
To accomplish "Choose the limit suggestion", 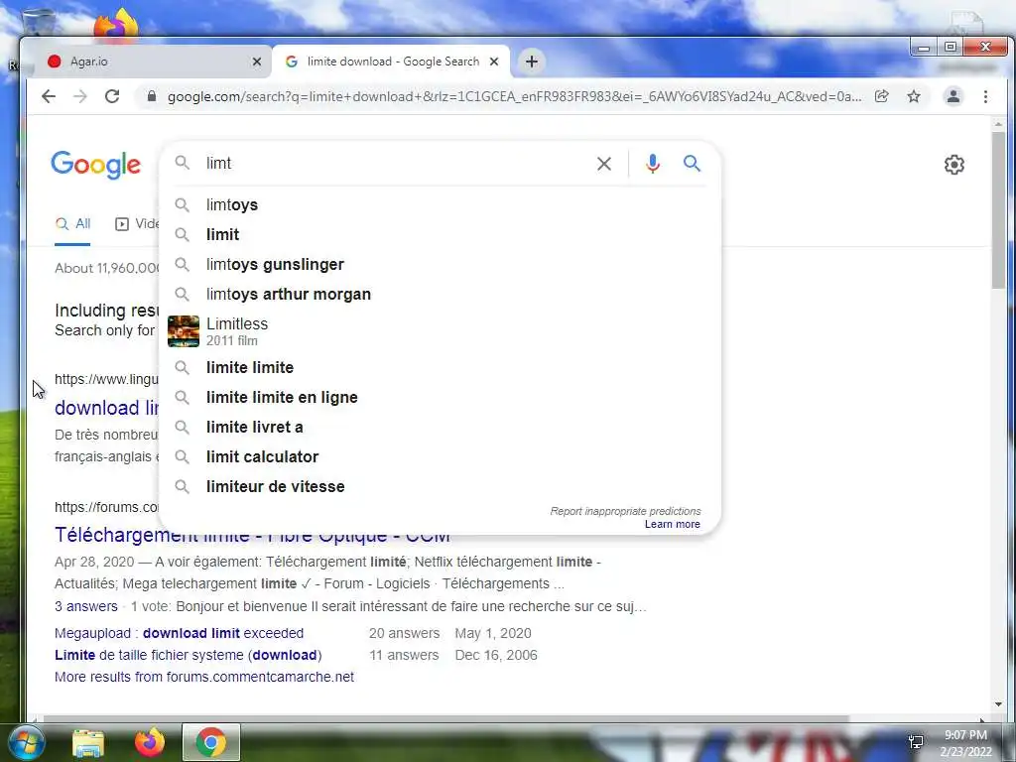I will pyautogui.click(x=440, y=234).
